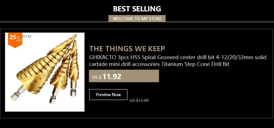Click the crossed-out US $15.89 original price
The height and width of the screenshot is (128, 274).
[139, 100]
